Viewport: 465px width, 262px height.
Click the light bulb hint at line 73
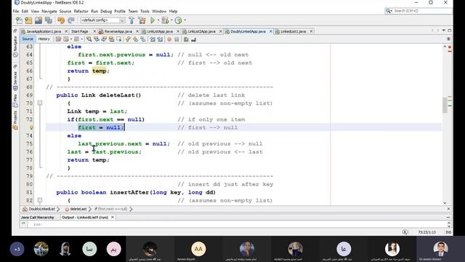tap(31, 127)
